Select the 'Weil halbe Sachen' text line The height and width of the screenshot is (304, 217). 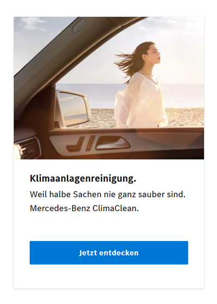point(107,194)
